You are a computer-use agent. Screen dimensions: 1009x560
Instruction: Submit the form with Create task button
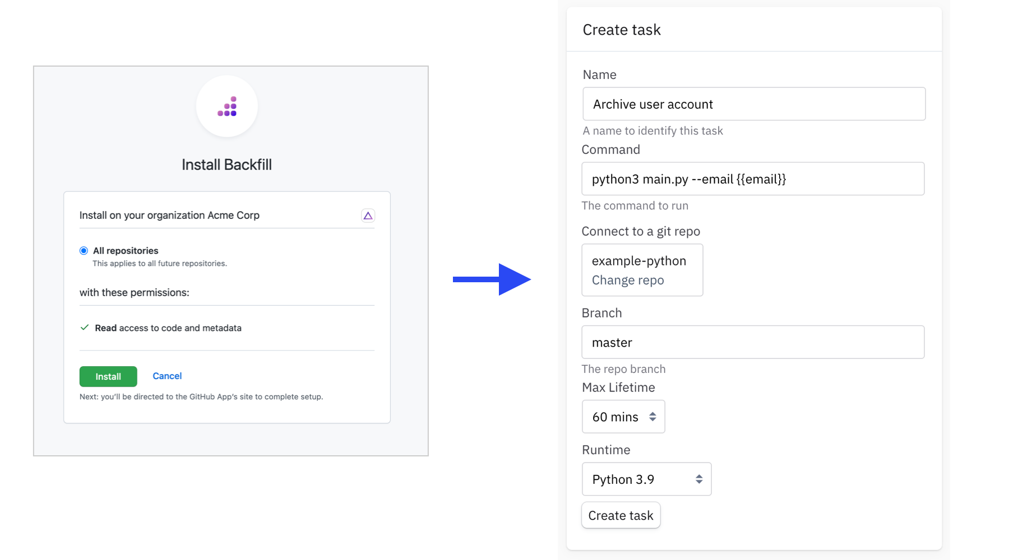621,515
